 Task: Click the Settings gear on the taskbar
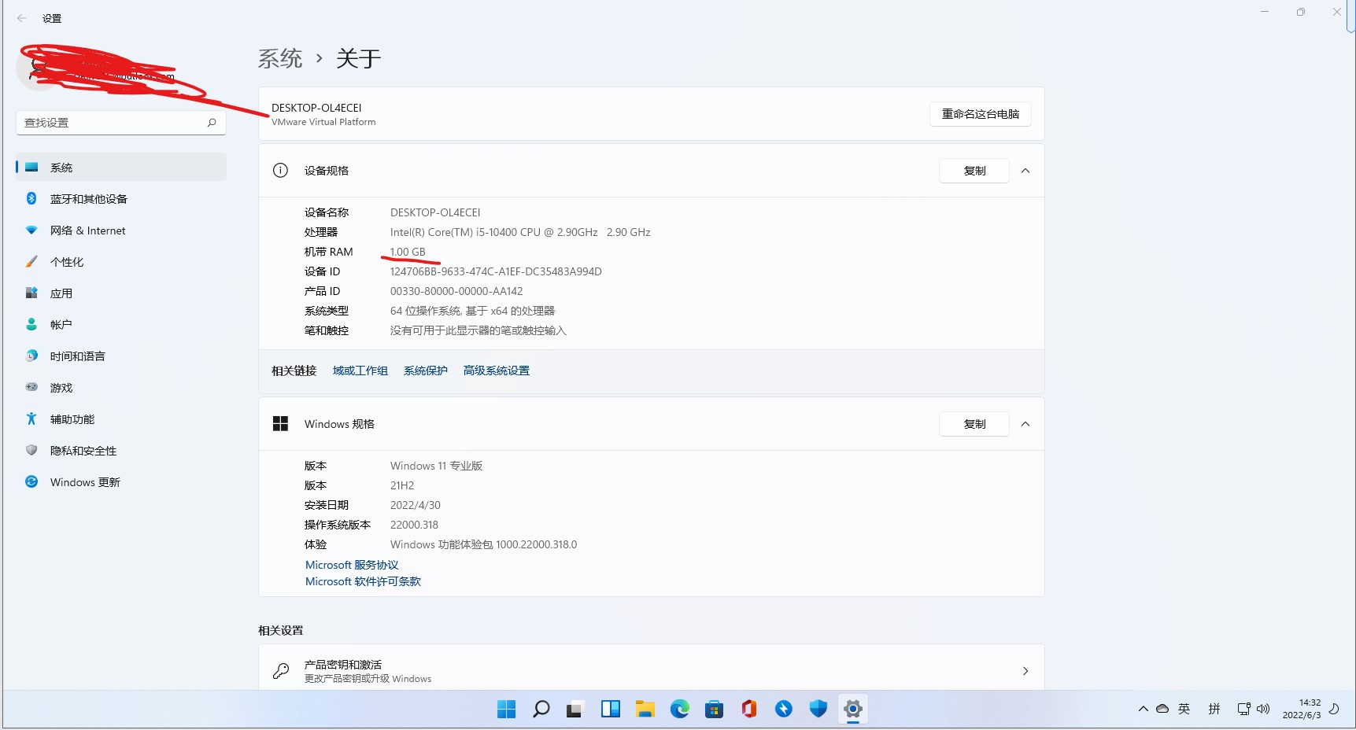853,710
